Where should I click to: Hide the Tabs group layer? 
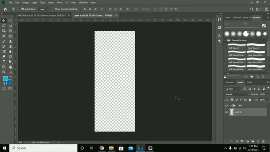pos(227,106)
